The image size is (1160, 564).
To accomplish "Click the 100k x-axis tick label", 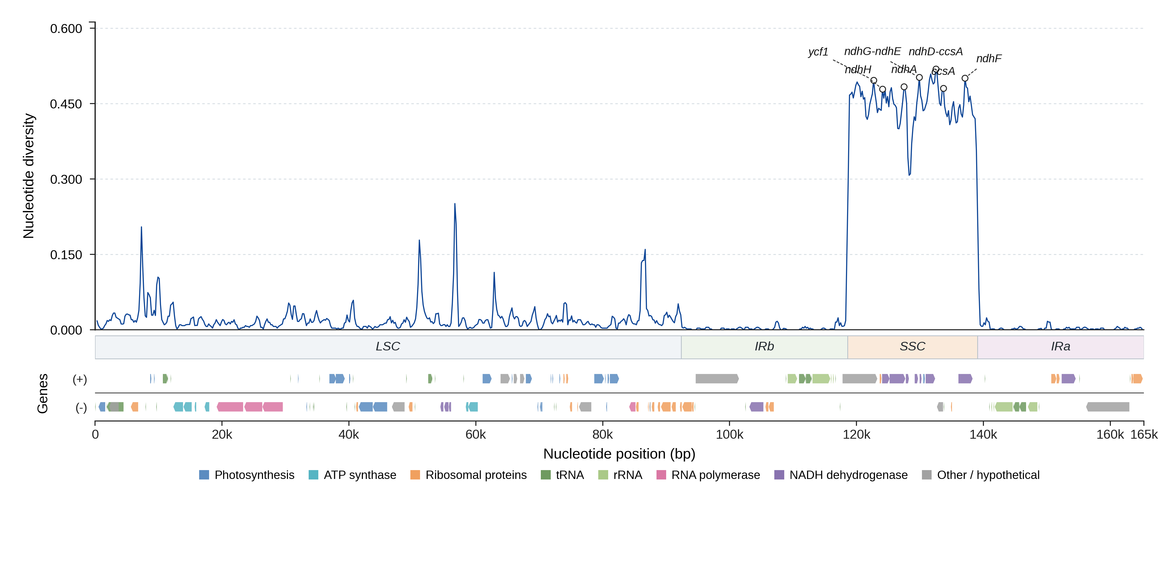I will click(x=729, y=434).
